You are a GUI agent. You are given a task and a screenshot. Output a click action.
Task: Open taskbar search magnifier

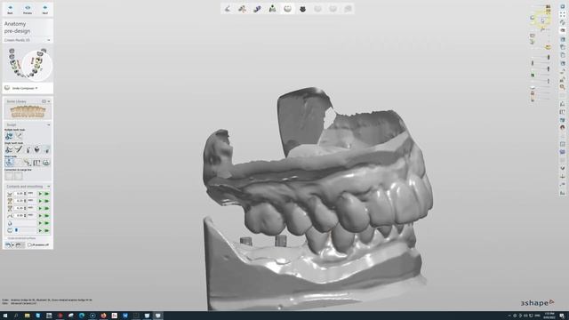click(x=16, y=316)
